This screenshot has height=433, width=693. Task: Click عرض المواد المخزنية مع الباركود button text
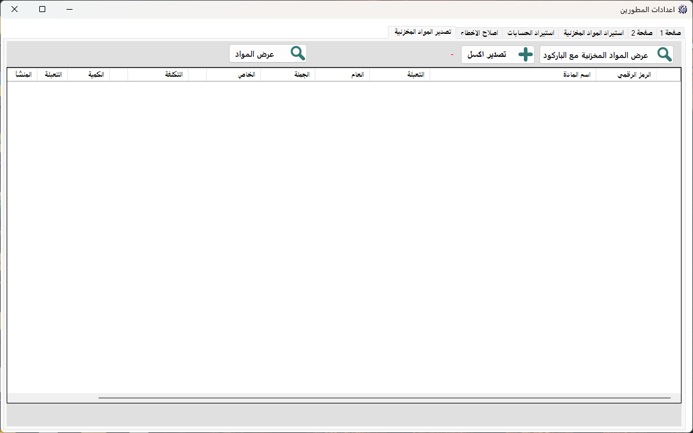(x=595, y=55)
